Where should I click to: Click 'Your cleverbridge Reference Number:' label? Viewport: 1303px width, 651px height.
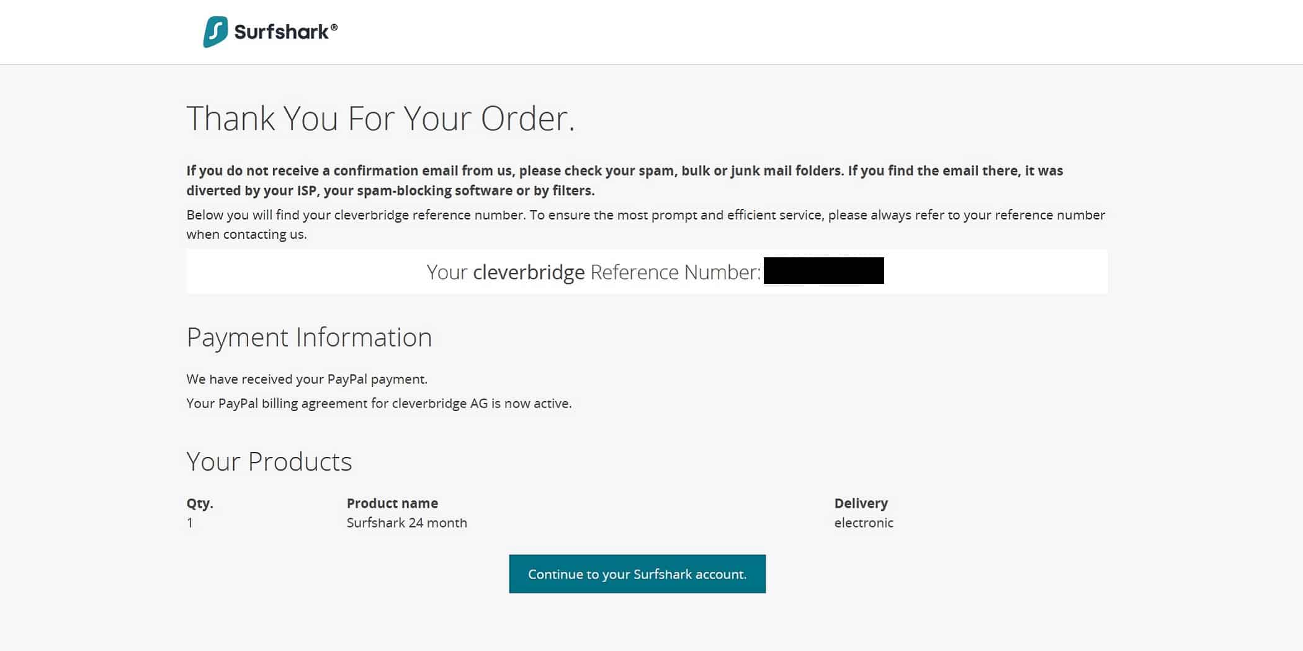[593, 272]
